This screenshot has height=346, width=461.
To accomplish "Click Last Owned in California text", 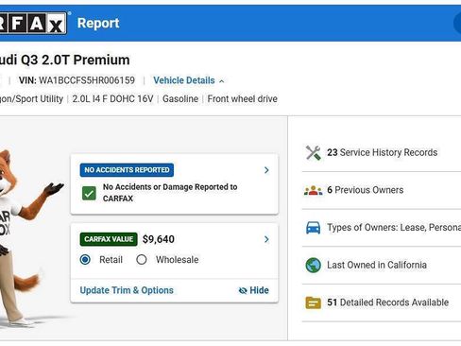I will 377,265.
